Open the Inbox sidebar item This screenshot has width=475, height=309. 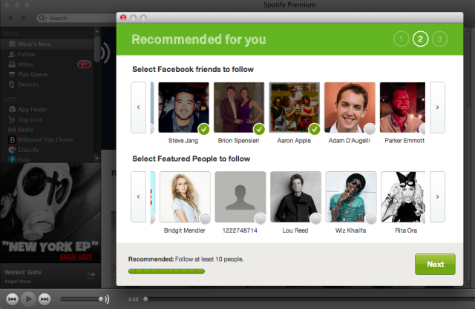point(47,64)
